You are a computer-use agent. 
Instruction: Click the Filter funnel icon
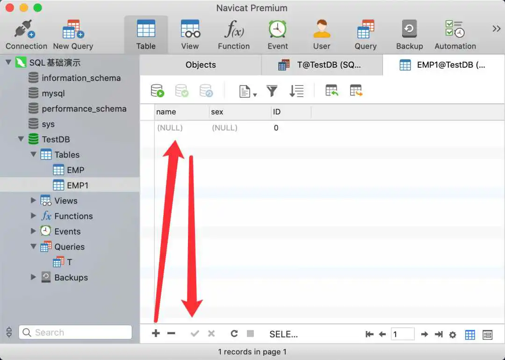[x=272, y=91]
